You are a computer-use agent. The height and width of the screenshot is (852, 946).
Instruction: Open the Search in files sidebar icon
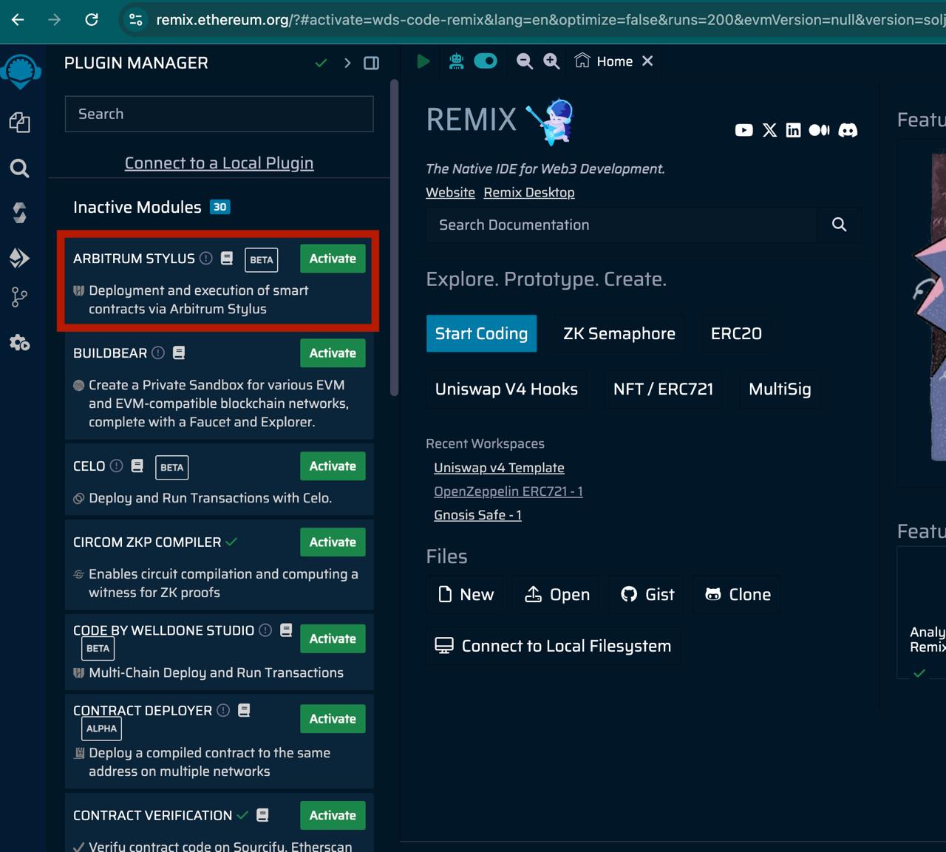click(20, 168)
